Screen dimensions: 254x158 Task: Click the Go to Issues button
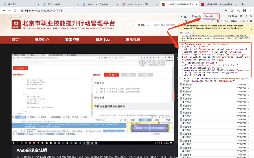pos(186,33)
